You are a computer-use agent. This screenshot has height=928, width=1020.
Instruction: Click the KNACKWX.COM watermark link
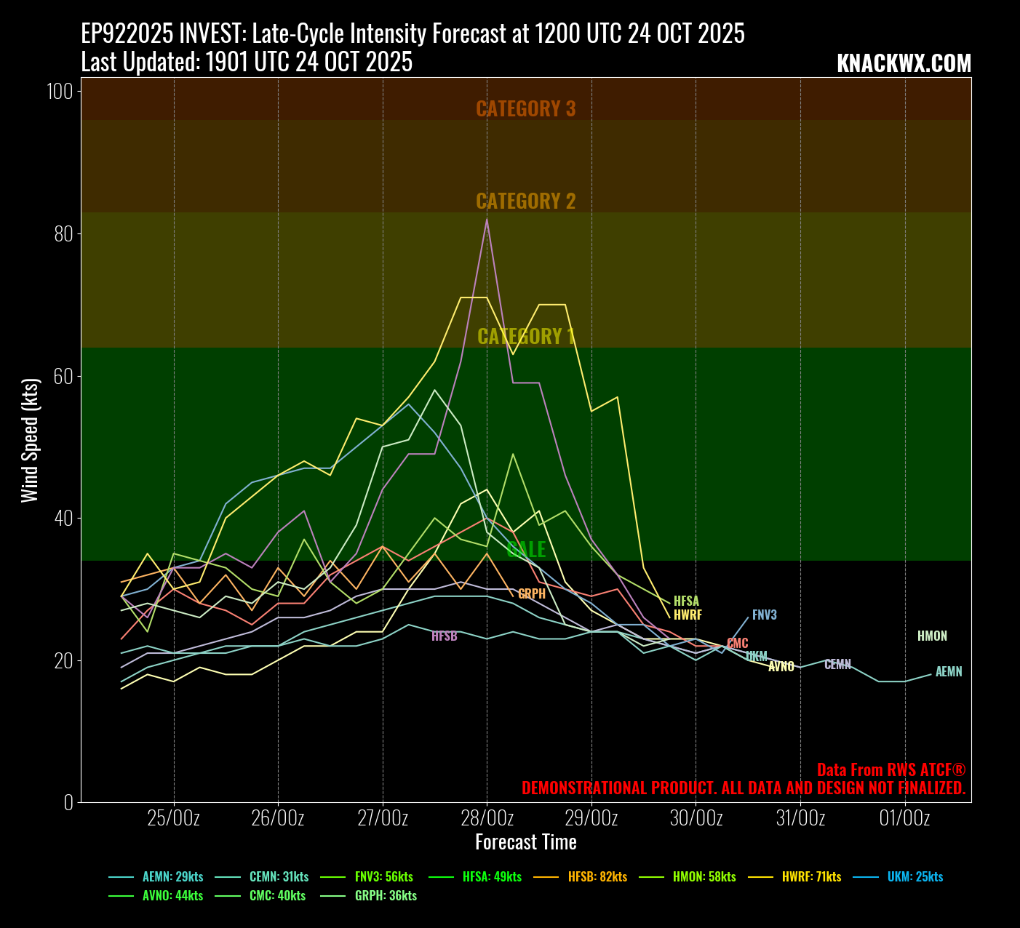click(904, 64)
